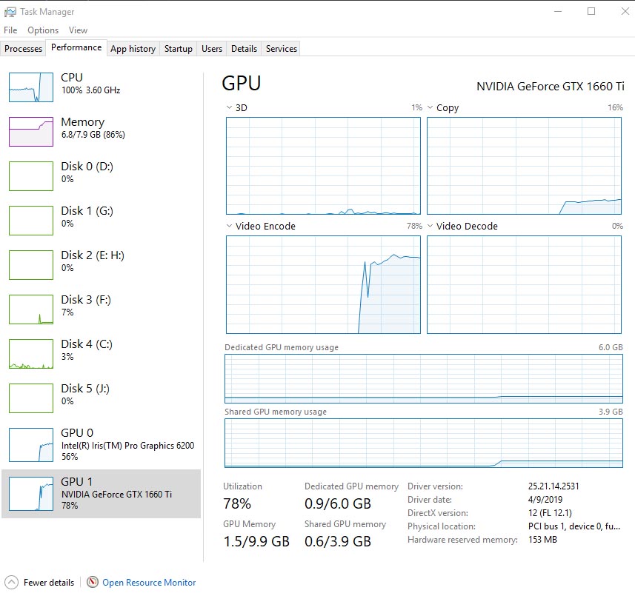Image resolution: width=635 pixels, height=596 pixels.
Task: Open the Video Encode engine dropdown
Action: tap(229, 226)
